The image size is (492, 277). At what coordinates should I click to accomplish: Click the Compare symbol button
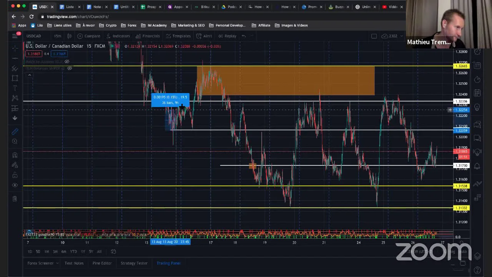pyautogui.click(x=88, y=36)
